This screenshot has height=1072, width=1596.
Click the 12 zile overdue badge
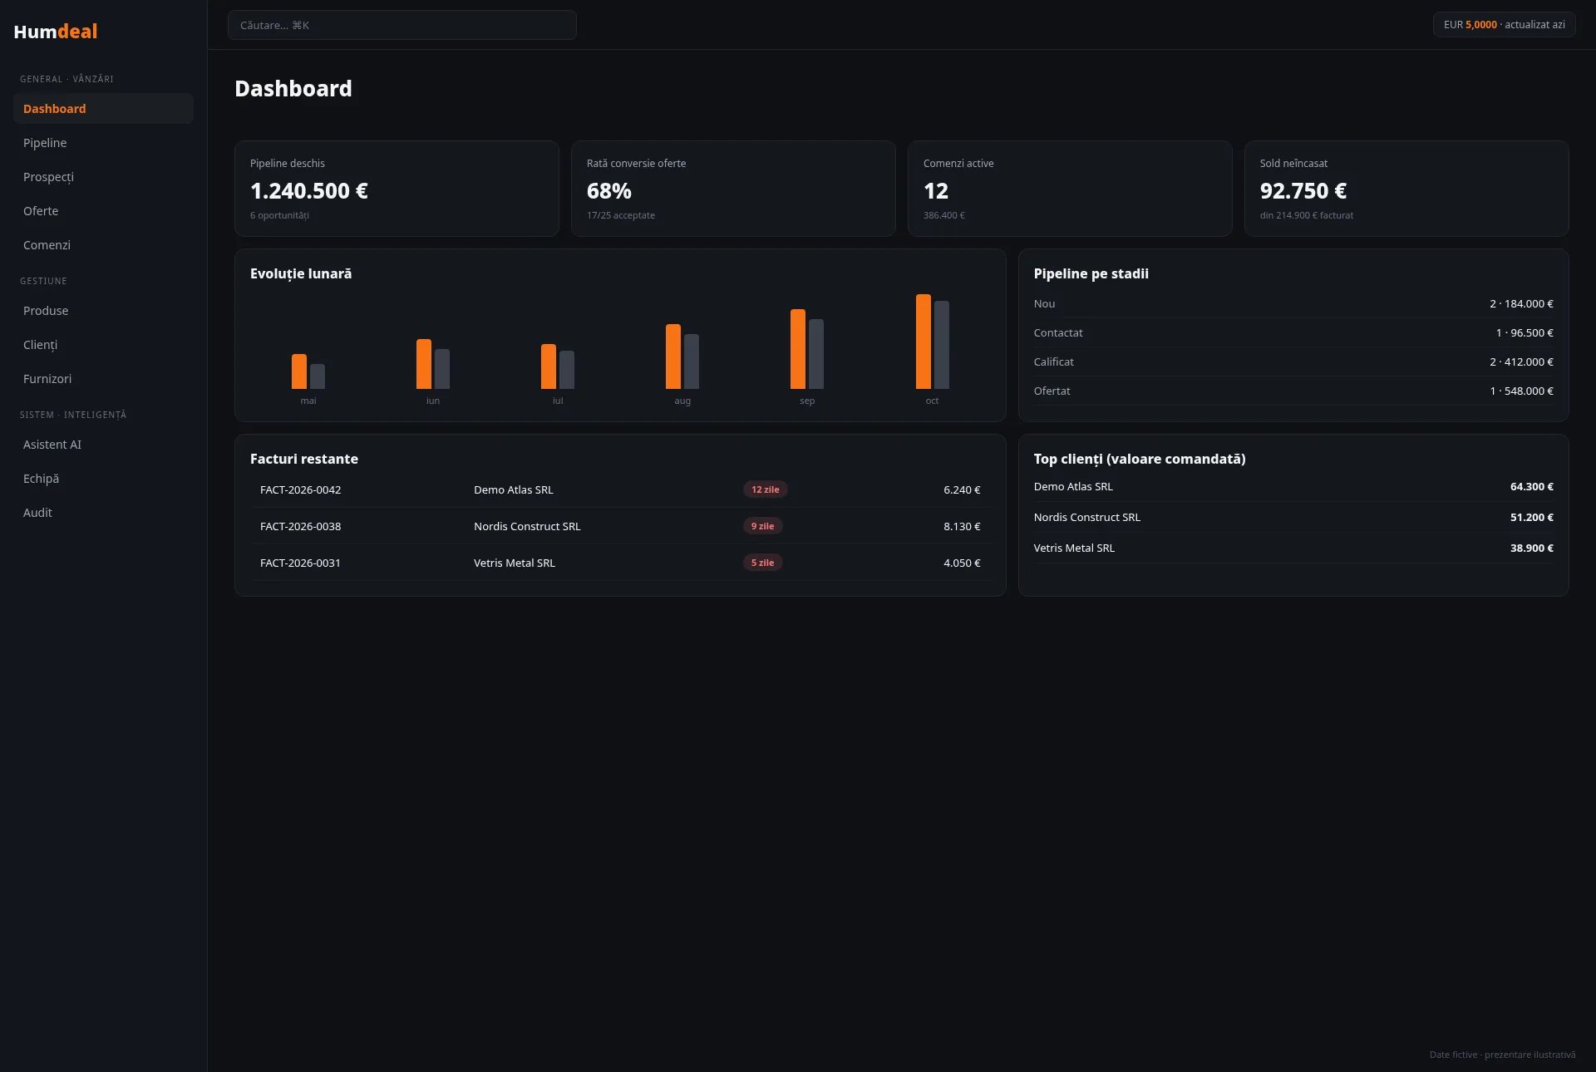coord(765,490)
